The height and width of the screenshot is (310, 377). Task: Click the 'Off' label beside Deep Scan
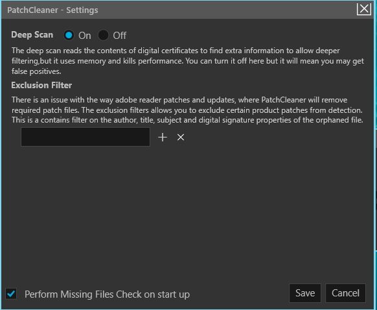click(119, 36)
